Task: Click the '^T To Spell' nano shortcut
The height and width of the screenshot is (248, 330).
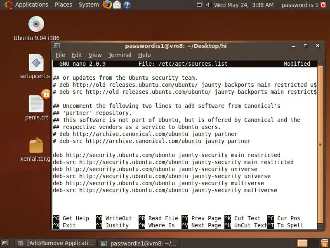Action: [285, 225]
